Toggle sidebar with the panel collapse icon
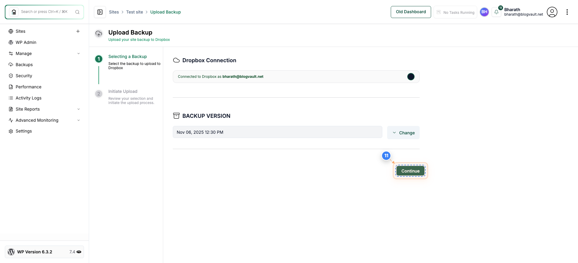This screenshot has height=263, width=578. (100, 12)
